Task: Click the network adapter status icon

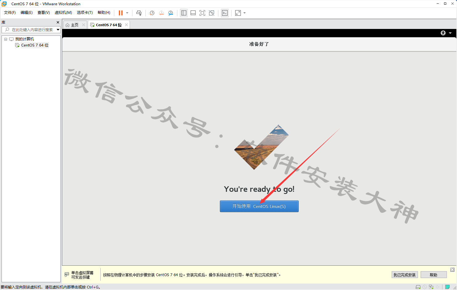Action: tap(431, 287)
